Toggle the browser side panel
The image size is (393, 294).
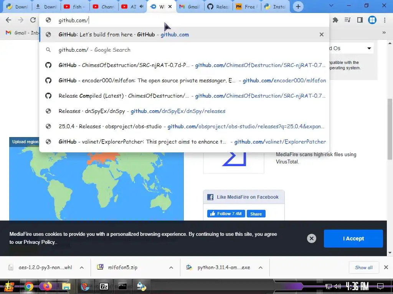360,20
